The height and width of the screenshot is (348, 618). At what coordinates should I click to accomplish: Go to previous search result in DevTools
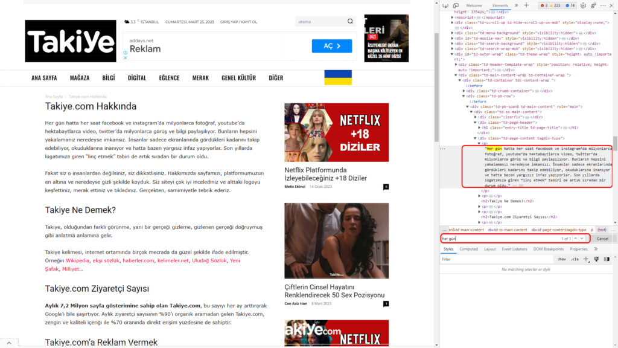click(x=575, y=238)
